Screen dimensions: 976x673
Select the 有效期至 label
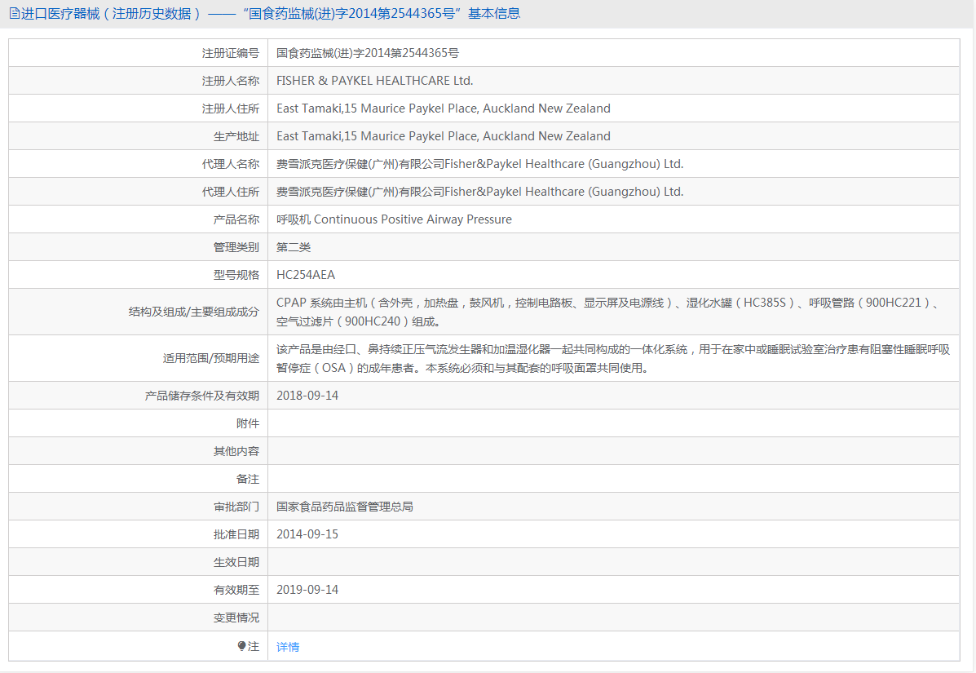pyautogui.click(x=236, y=590)
